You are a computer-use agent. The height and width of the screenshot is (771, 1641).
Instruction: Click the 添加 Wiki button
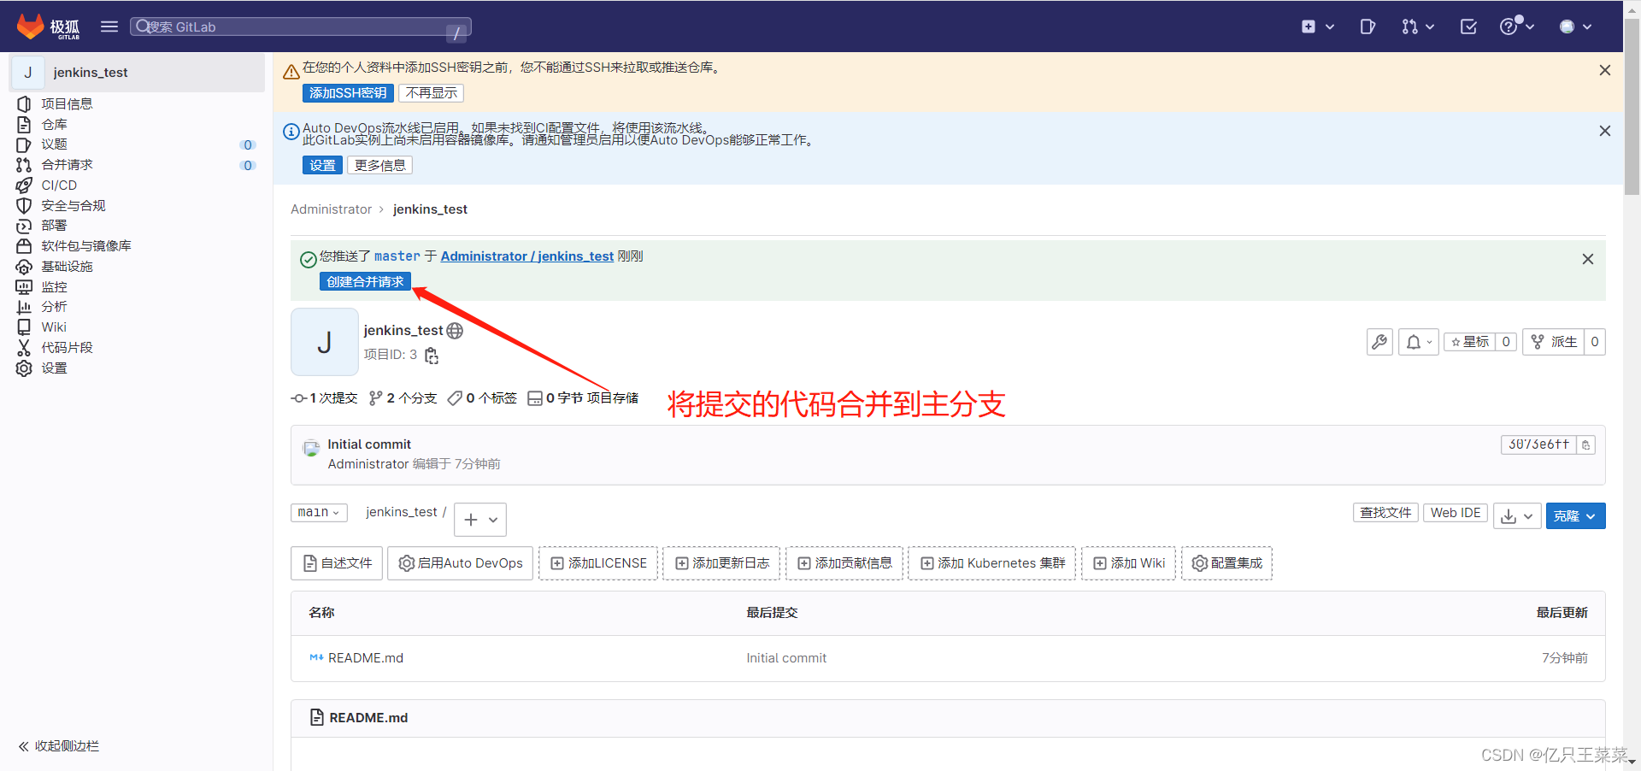1129,563
